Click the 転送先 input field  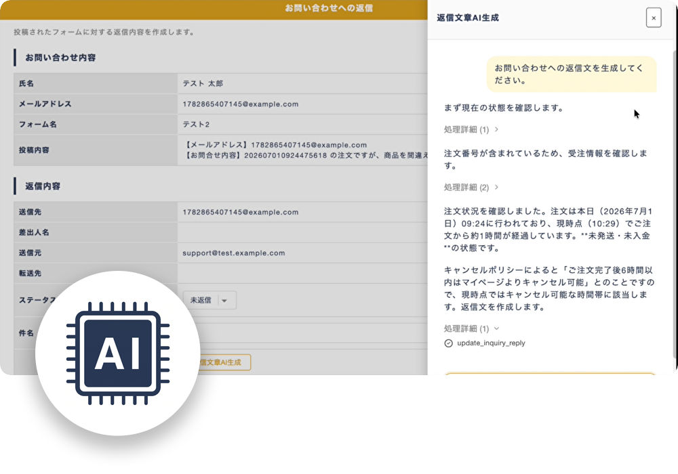302,274
